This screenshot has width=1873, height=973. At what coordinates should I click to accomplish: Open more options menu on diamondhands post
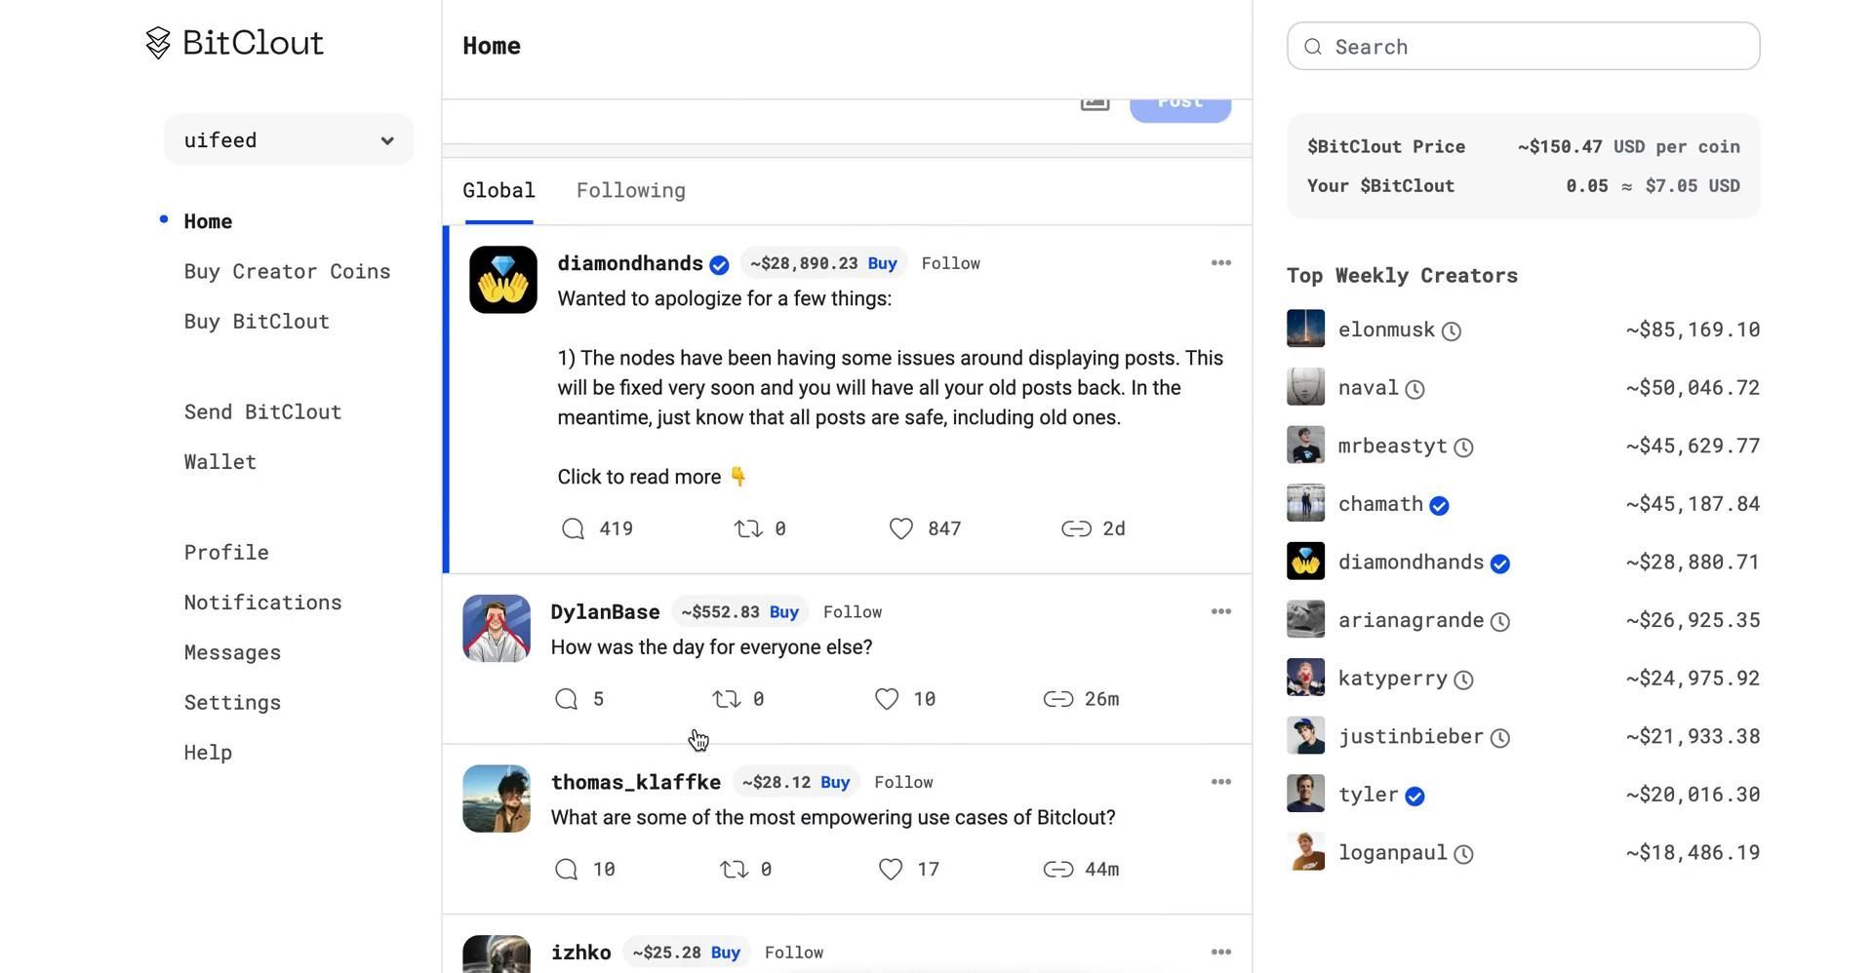tap(1220, 263)
